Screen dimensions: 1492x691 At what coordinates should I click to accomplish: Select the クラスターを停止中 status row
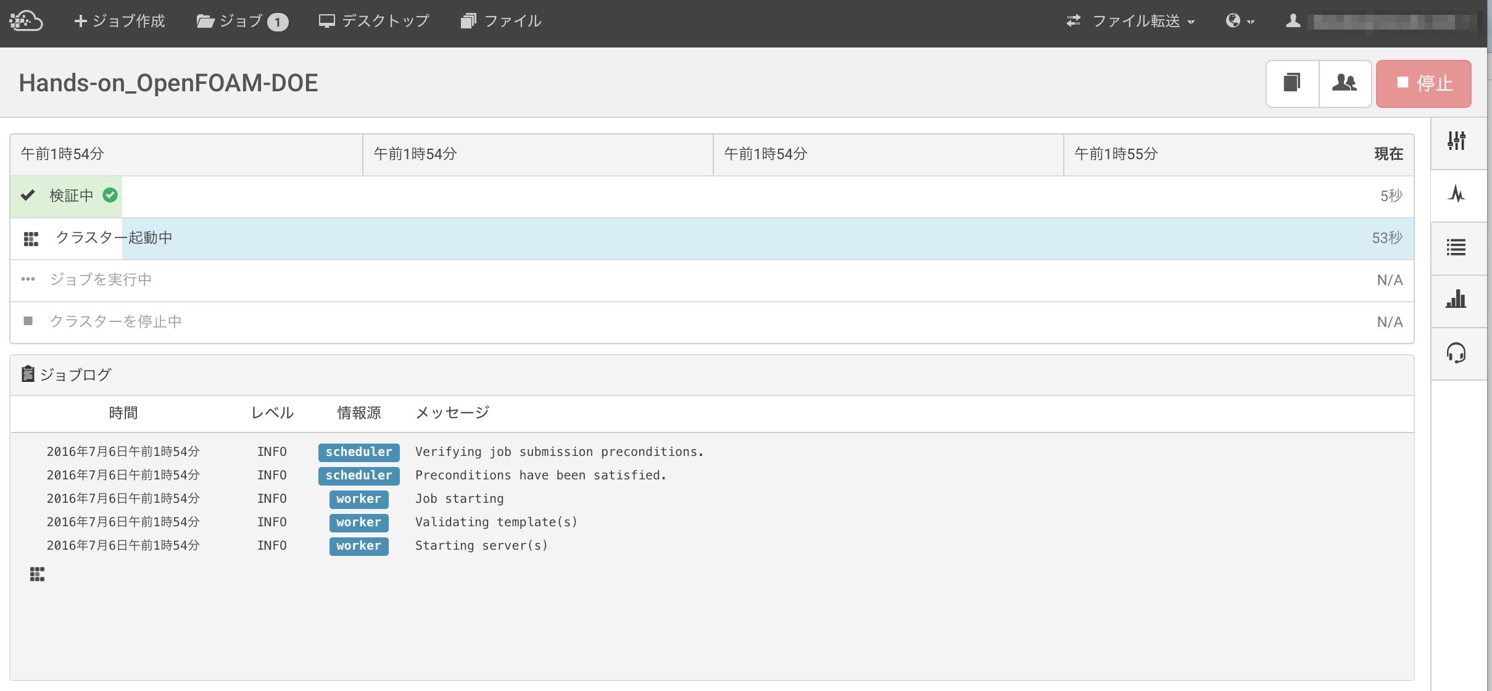click(712, 322)
